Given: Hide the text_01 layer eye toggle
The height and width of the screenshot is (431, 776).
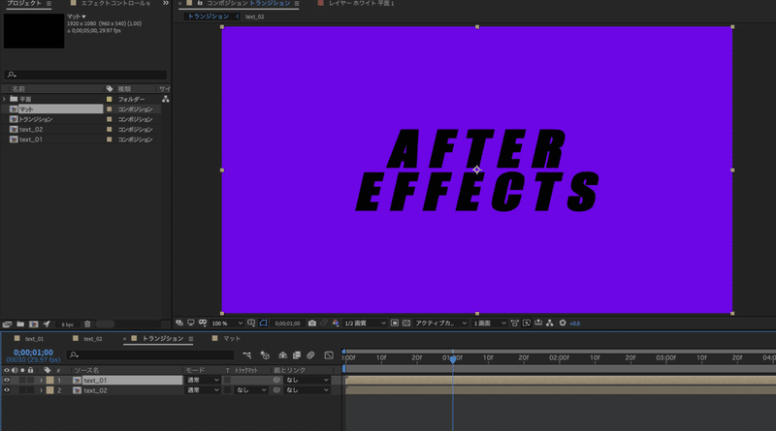Looking at the screenshot, I should coord(7,380).
